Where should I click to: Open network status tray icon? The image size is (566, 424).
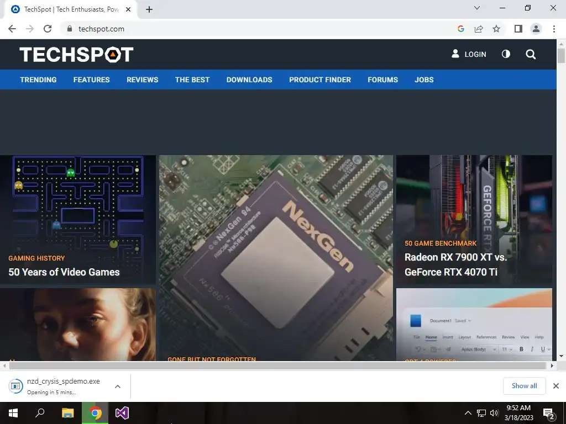pyautogui.click(x=481, y=413)
